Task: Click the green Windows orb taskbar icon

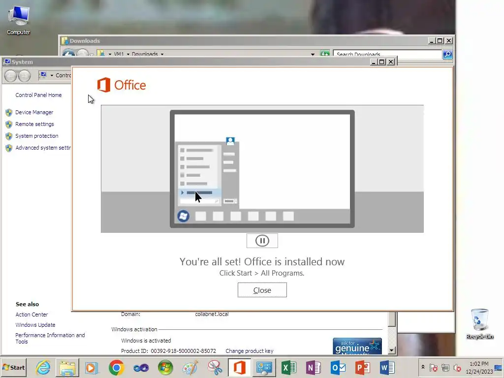Action: (165, 367)
